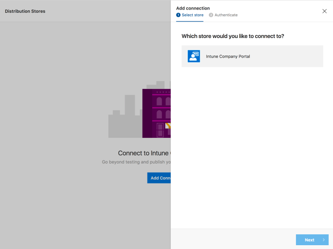Viewport: 333px width, 249px height.
Task: Click the Add connection panel heading
Action: [193, 8]
